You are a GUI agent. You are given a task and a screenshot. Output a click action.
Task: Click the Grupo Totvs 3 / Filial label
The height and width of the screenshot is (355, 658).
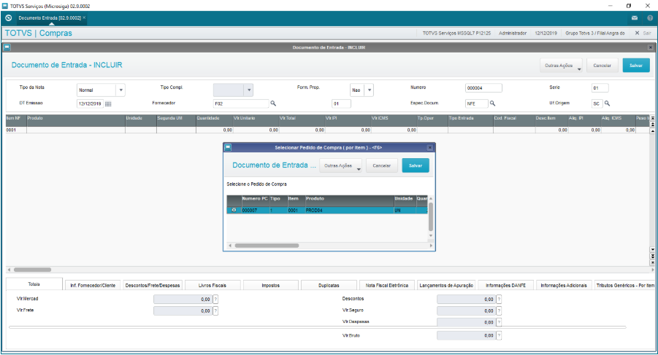pos(594,33)
